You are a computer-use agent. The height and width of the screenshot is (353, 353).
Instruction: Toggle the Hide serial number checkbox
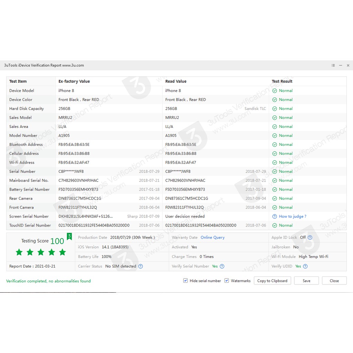point(185,281)
